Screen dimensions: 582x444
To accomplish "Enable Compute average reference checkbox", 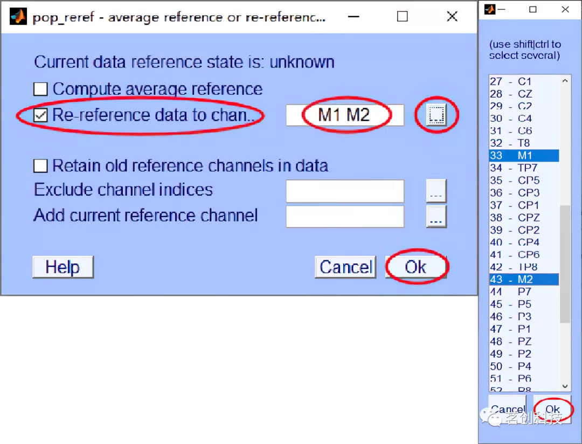I will (x=41, y=89).
